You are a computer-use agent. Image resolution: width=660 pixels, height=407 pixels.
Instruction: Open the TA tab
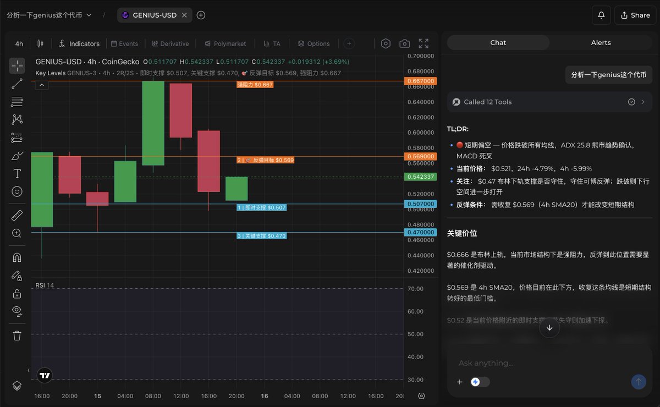click(x=272, y=43)
